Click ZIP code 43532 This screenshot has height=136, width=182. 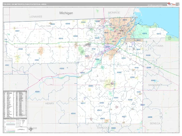(x=62, y=69)
